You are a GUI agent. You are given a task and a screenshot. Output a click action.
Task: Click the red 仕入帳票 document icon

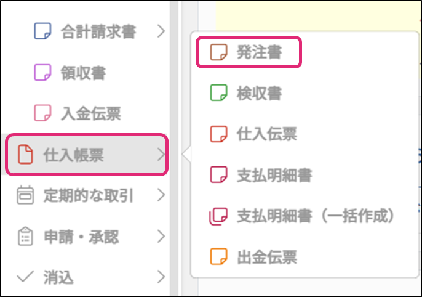(25, 154)
